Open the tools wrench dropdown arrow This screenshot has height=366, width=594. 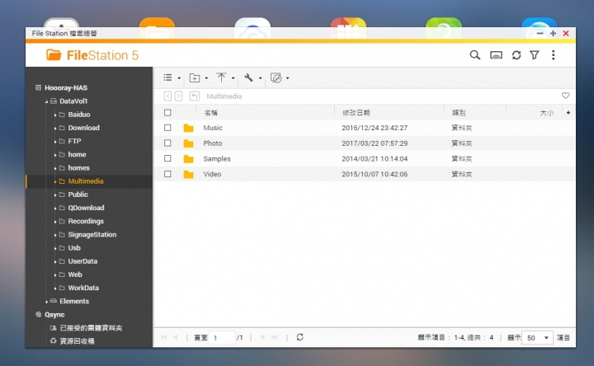pyautogui.click(x=260, y=78)
